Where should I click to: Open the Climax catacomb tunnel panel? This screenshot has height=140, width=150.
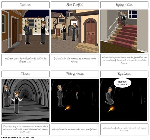coord(25,100)
